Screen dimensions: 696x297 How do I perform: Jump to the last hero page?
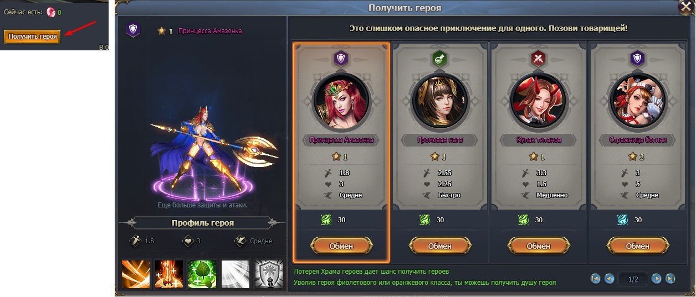670,279
